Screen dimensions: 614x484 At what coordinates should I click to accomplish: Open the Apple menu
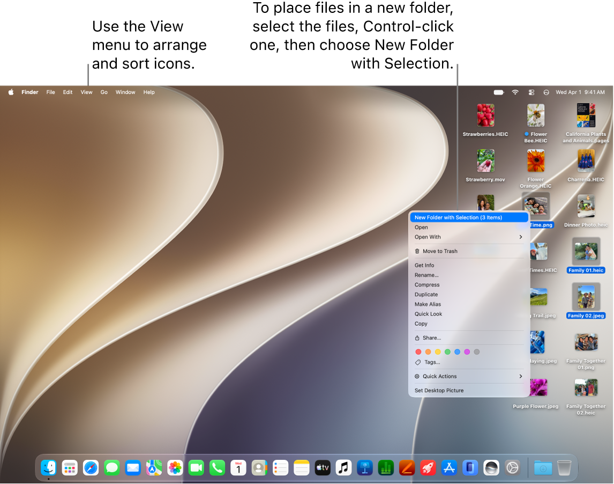(x=11, y=92)
